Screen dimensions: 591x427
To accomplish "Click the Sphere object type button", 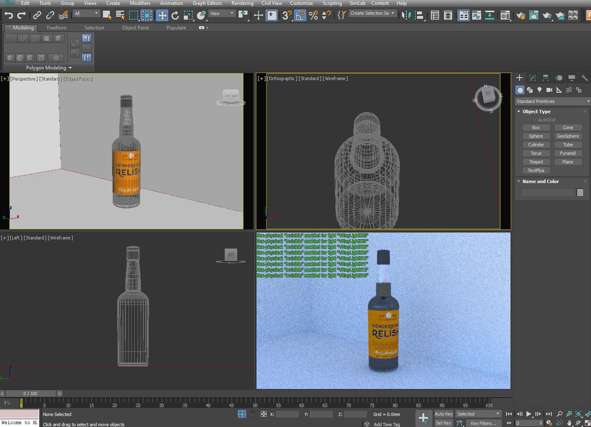I will tap(536, 136).
